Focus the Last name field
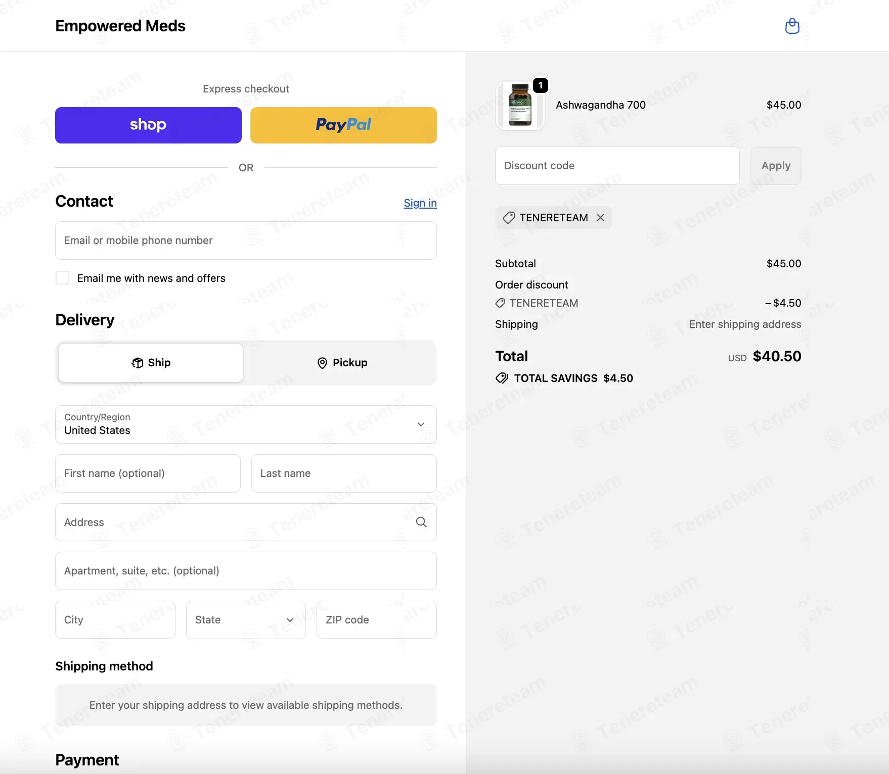This screenshot has width=889, height=774. (x=344, y=473)
